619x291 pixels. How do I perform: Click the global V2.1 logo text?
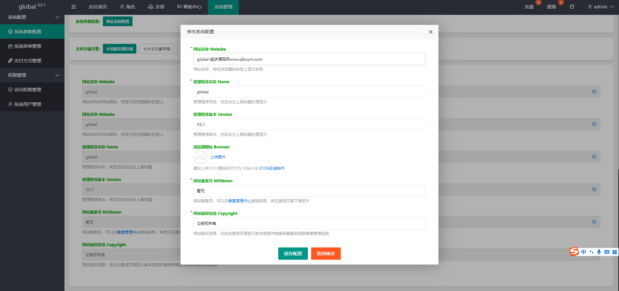pyautogui.click(x=32, y=6)
